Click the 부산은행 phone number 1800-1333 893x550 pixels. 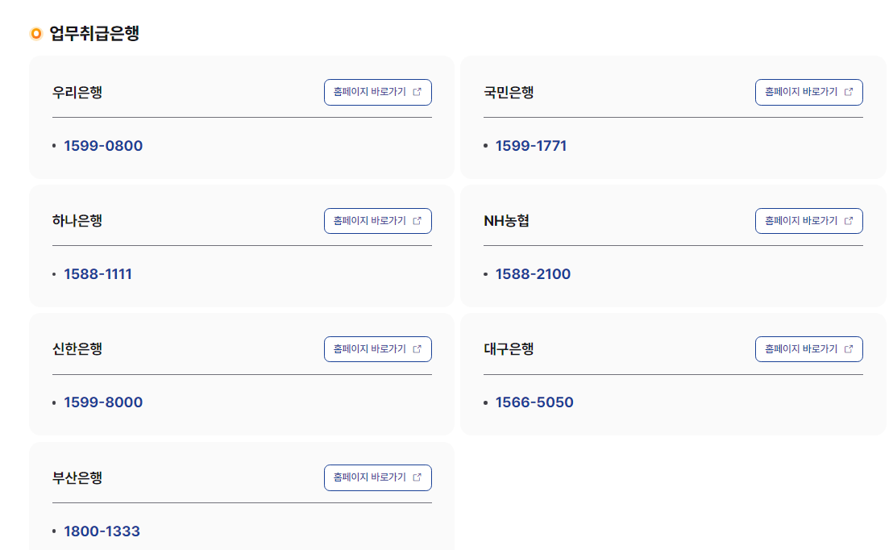[x=102, y=531]
